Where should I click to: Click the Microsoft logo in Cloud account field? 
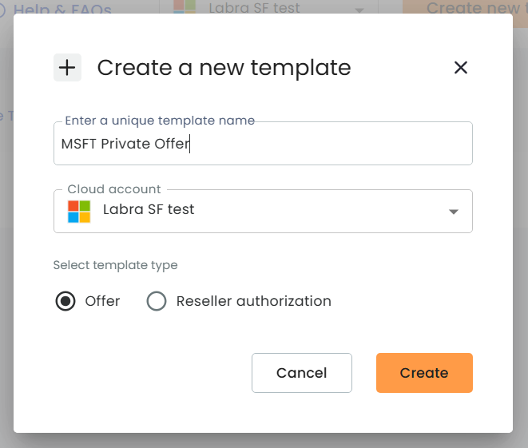click(79, 212)
